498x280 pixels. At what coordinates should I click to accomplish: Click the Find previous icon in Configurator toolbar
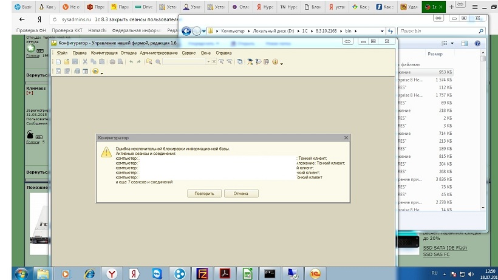[230, 61]
